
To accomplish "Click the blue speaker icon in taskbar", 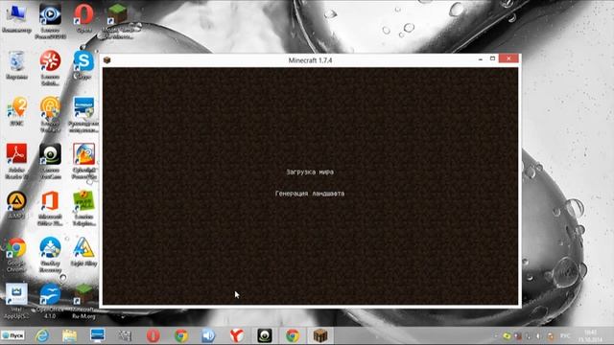I will coord(209,335).
